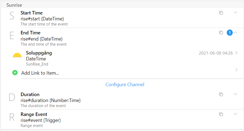Select the Range Event channel row
This screenshot has width=244, height=131.
pyautogui.click(x=108, y=119)
